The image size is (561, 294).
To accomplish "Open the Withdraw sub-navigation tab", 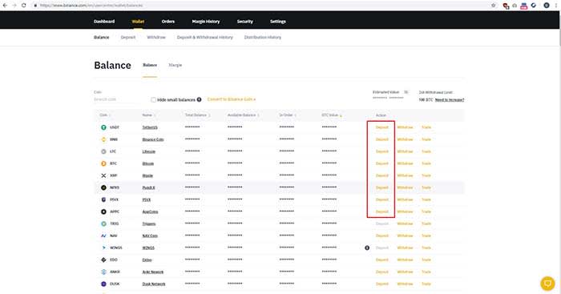I will click(156, 37).
